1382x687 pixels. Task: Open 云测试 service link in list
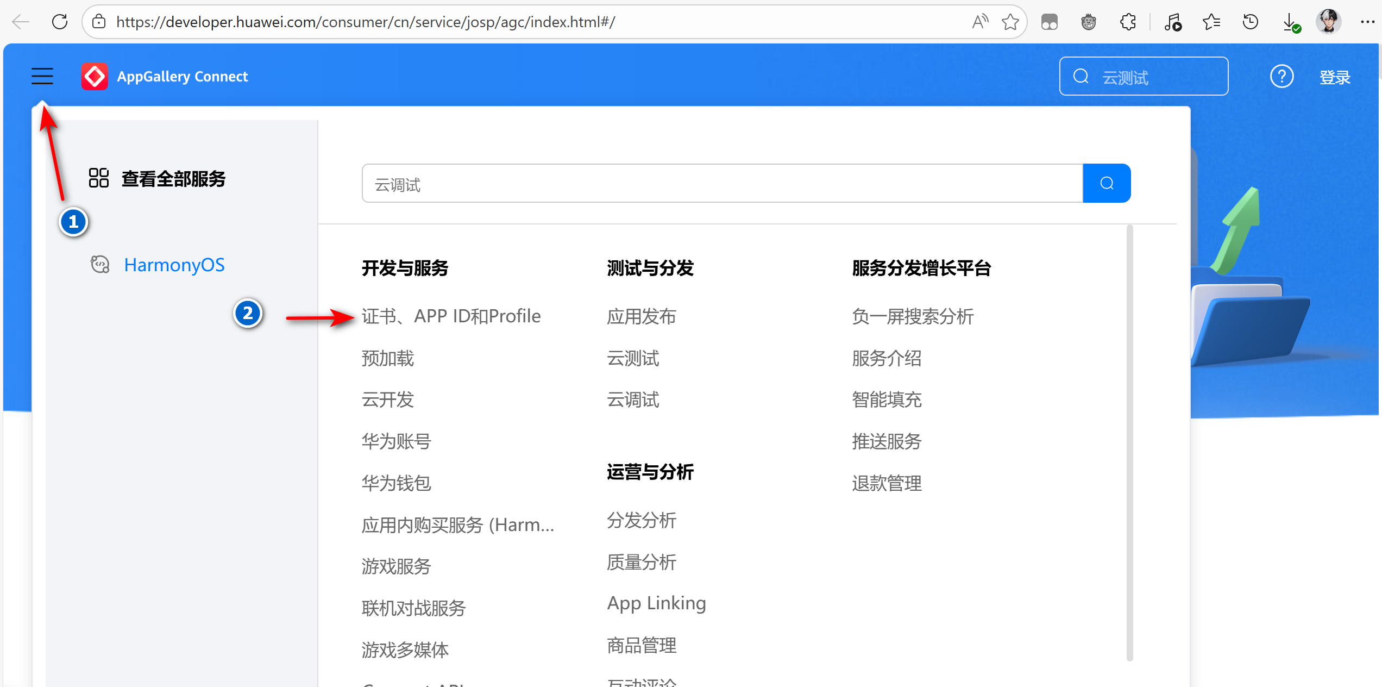[x=633, y=358]
